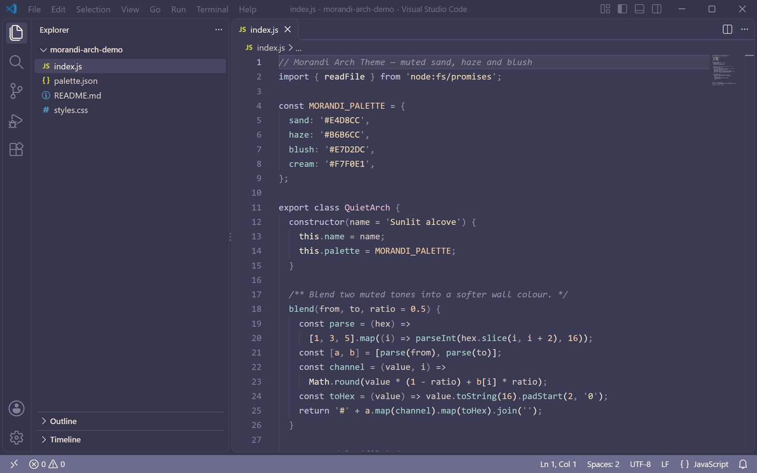Open editor More Actions menu

tap(744, 29)
